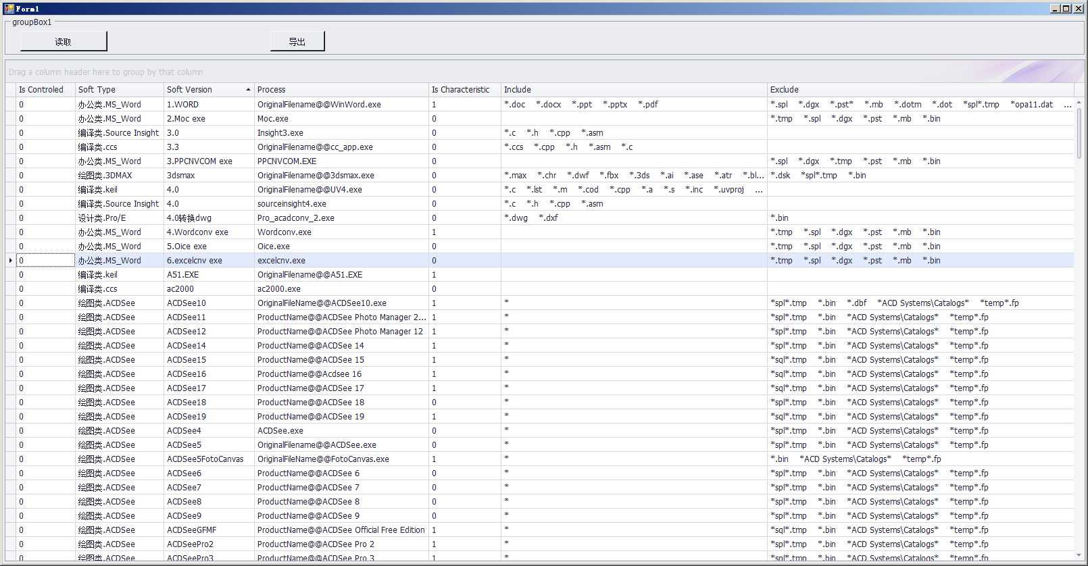
Task: Select the ACDSee17 version cell
Action: click(209, 388)
